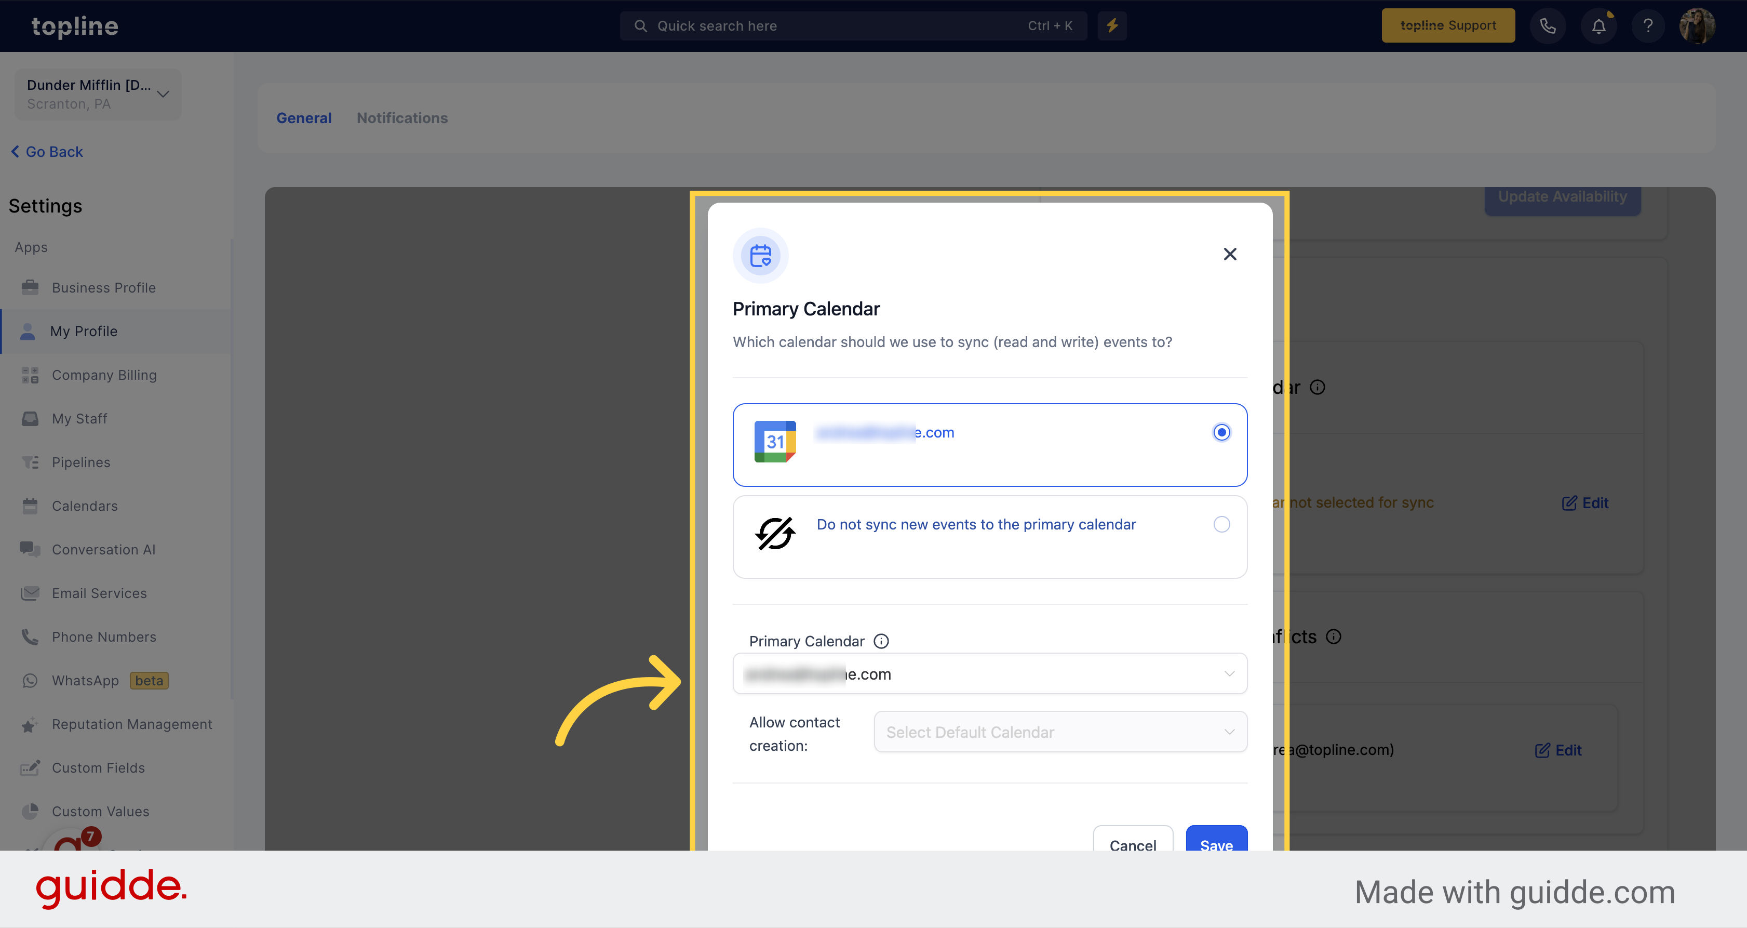This screenshot has width=1747, height=928.
Task: Click the Custom Fields edit icon
Action: click(30, 768)
